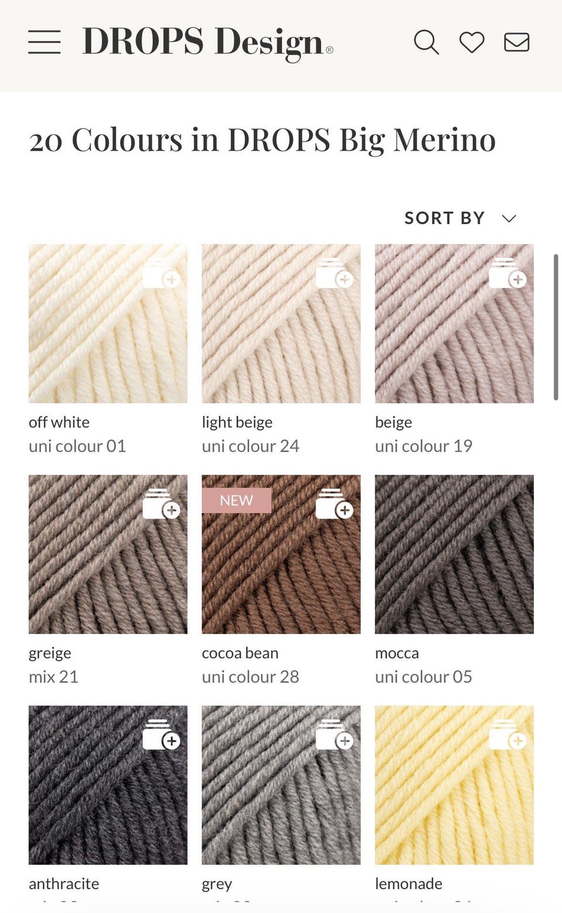Add grey yarn to list icon
The height and width of the screenshot is (913, 562).
click(335, 734)
